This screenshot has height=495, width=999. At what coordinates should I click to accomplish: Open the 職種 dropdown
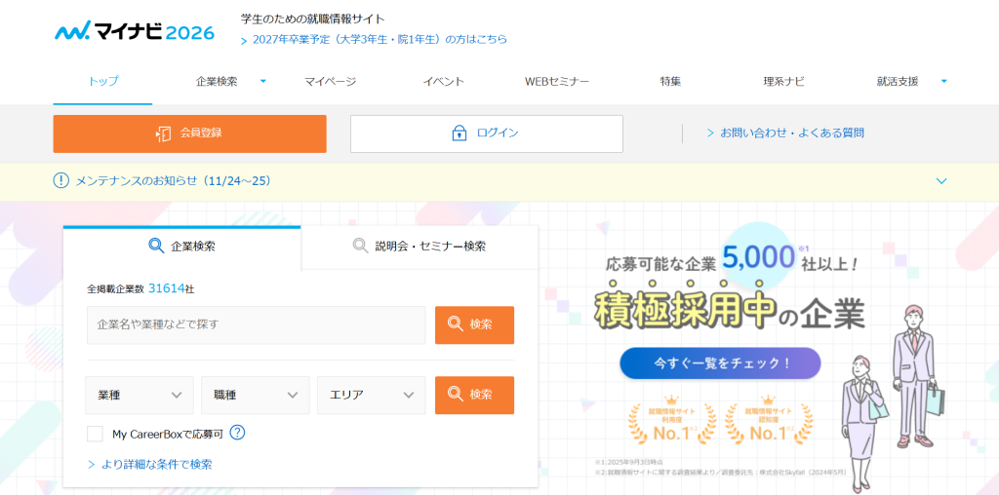point(256,395)
